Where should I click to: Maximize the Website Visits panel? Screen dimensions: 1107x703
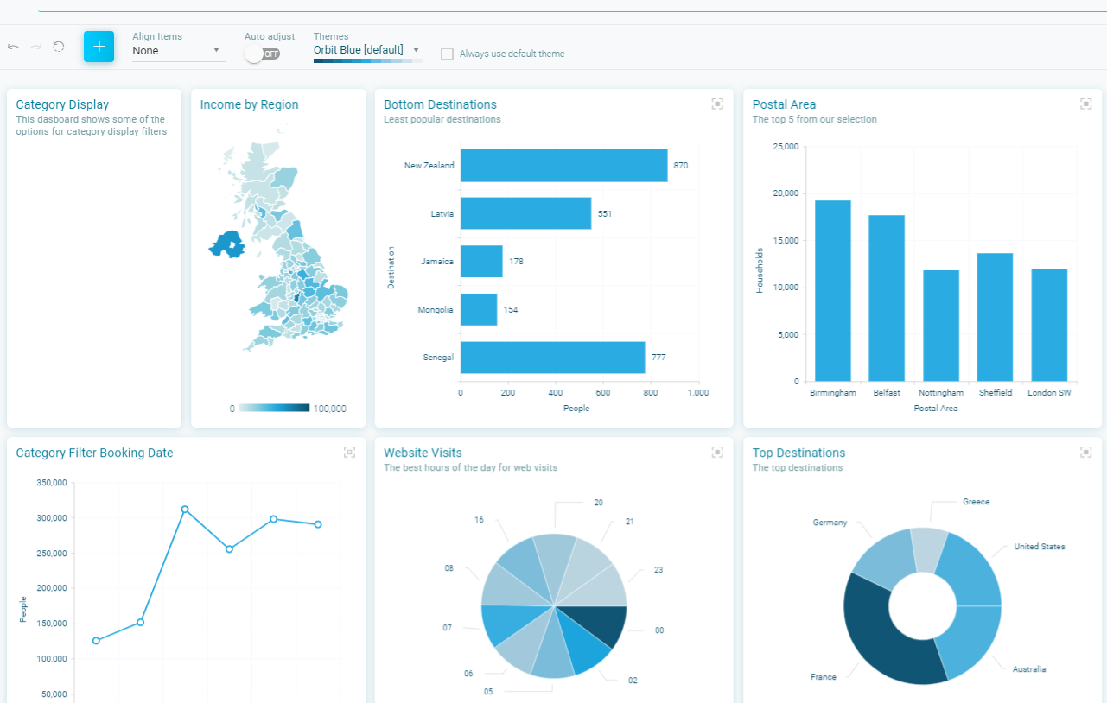pyautogui.click(x=717, y=452)
